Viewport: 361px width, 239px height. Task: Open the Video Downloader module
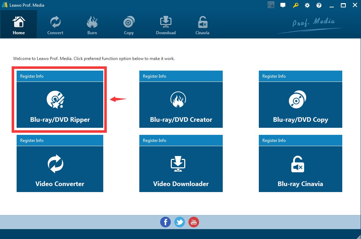coord(181,169)
